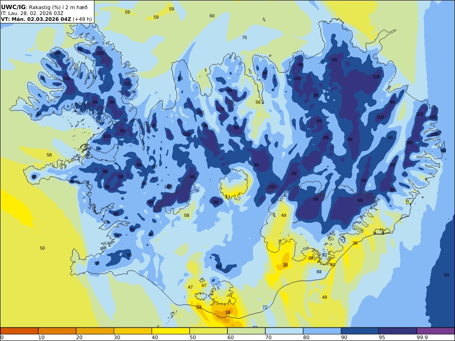Click the '18' value on the south coast

[x=227, y=313]
